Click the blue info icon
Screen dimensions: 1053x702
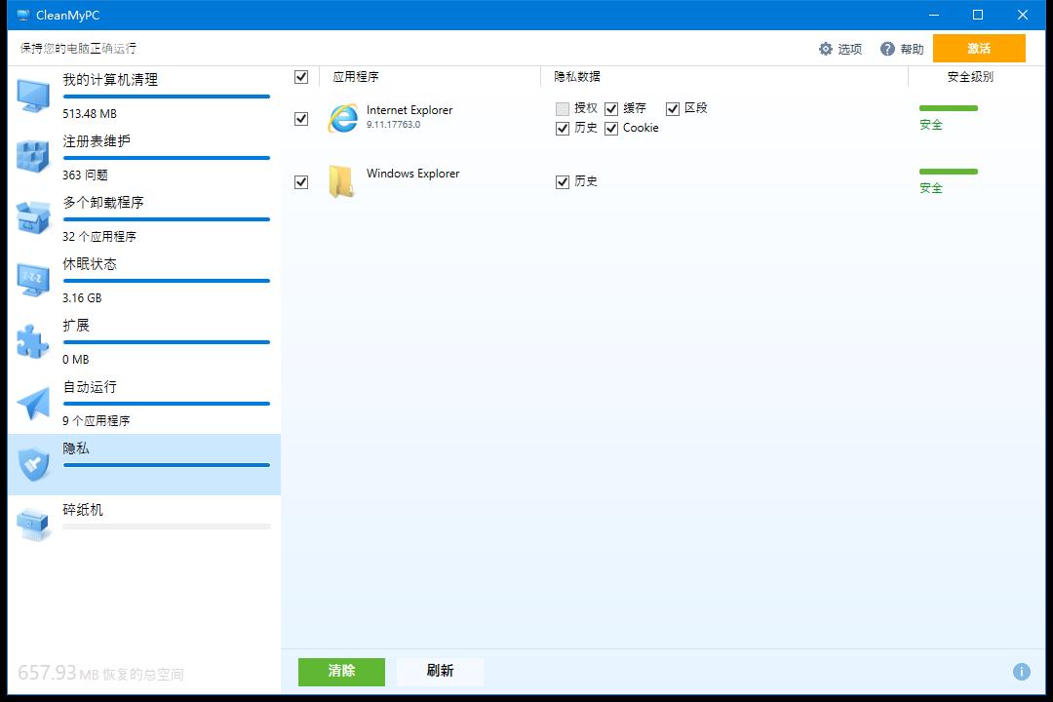pos(1022,671)
